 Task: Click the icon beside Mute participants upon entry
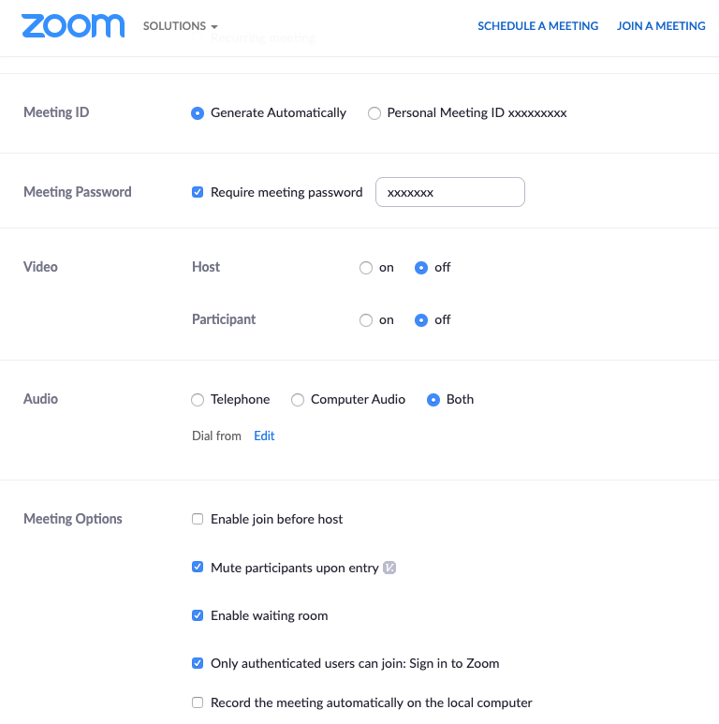tap(390, 568)
